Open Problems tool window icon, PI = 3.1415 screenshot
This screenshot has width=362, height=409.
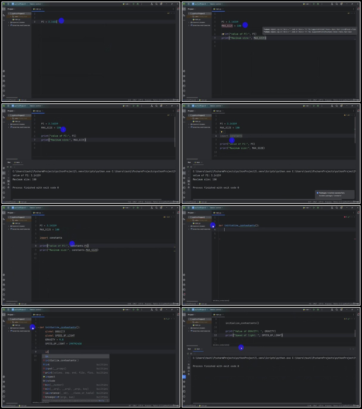point(4,91)
